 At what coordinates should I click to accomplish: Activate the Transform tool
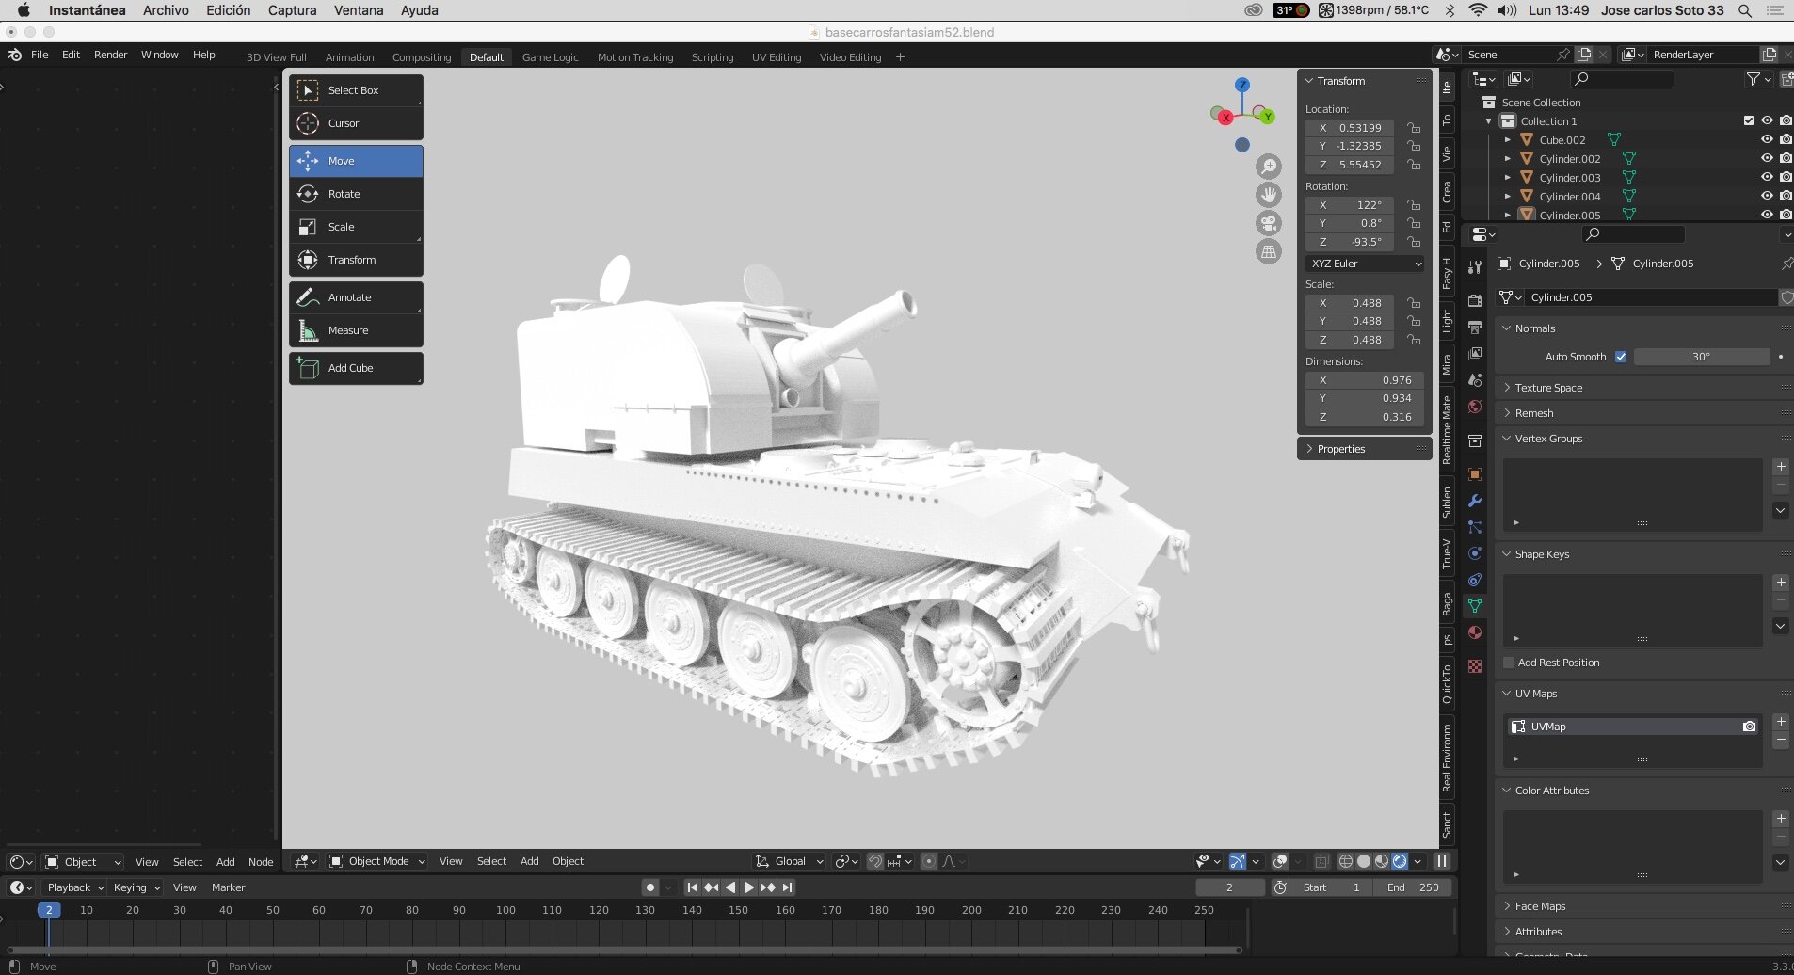tap(356, 260)
